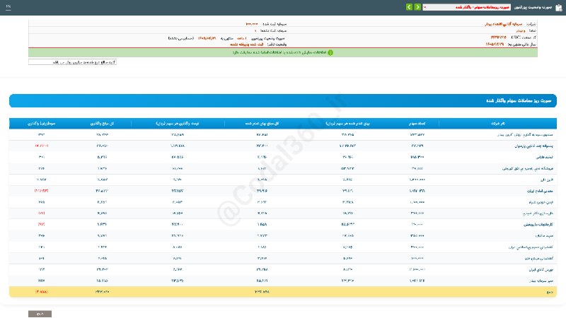
Task: Click the green info icon in the notice bar
Action: pyautogui.click(x=330, y=52)
